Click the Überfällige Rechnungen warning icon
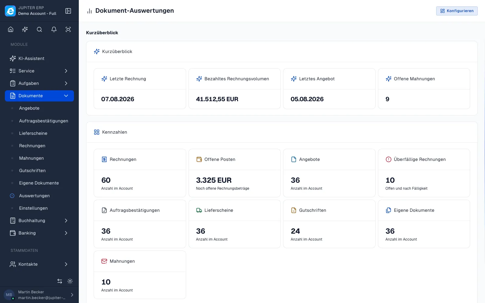Image resolution: width=485 pixels, height=303 pixels. pos(388,159)
